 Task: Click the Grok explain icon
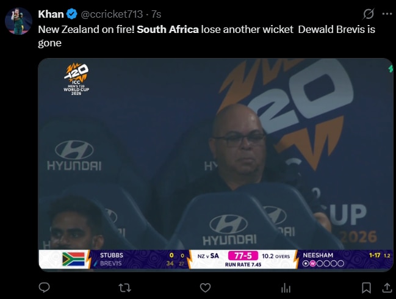click(x=369, y=14)
